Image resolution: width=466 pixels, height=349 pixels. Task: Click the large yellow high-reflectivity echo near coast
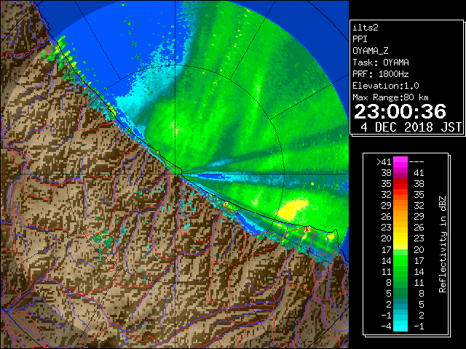coord(292,209)
